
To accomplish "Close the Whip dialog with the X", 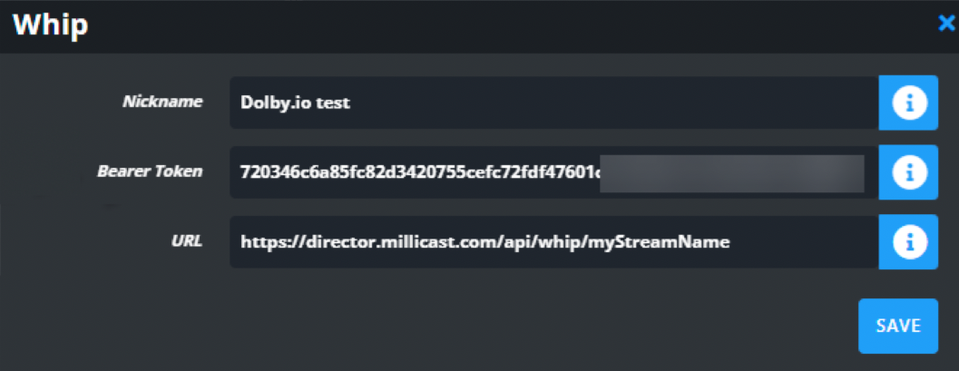I will [x=946, y=24].
